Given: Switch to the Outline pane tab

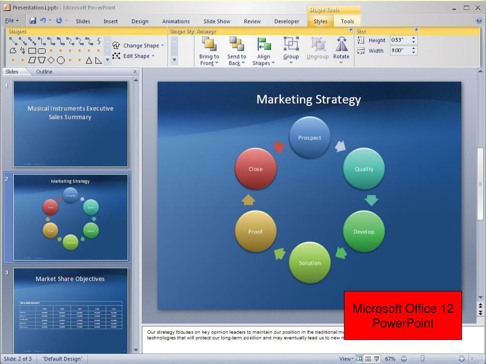Looking at the screenshot, I should (44, 72).
